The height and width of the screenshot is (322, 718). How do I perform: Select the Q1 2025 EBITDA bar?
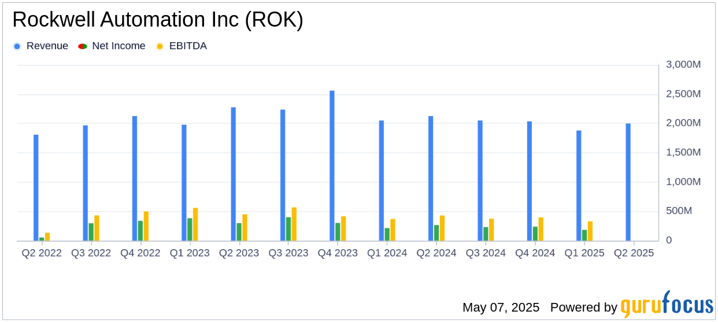pyautogui.click(x=590, y=231)
